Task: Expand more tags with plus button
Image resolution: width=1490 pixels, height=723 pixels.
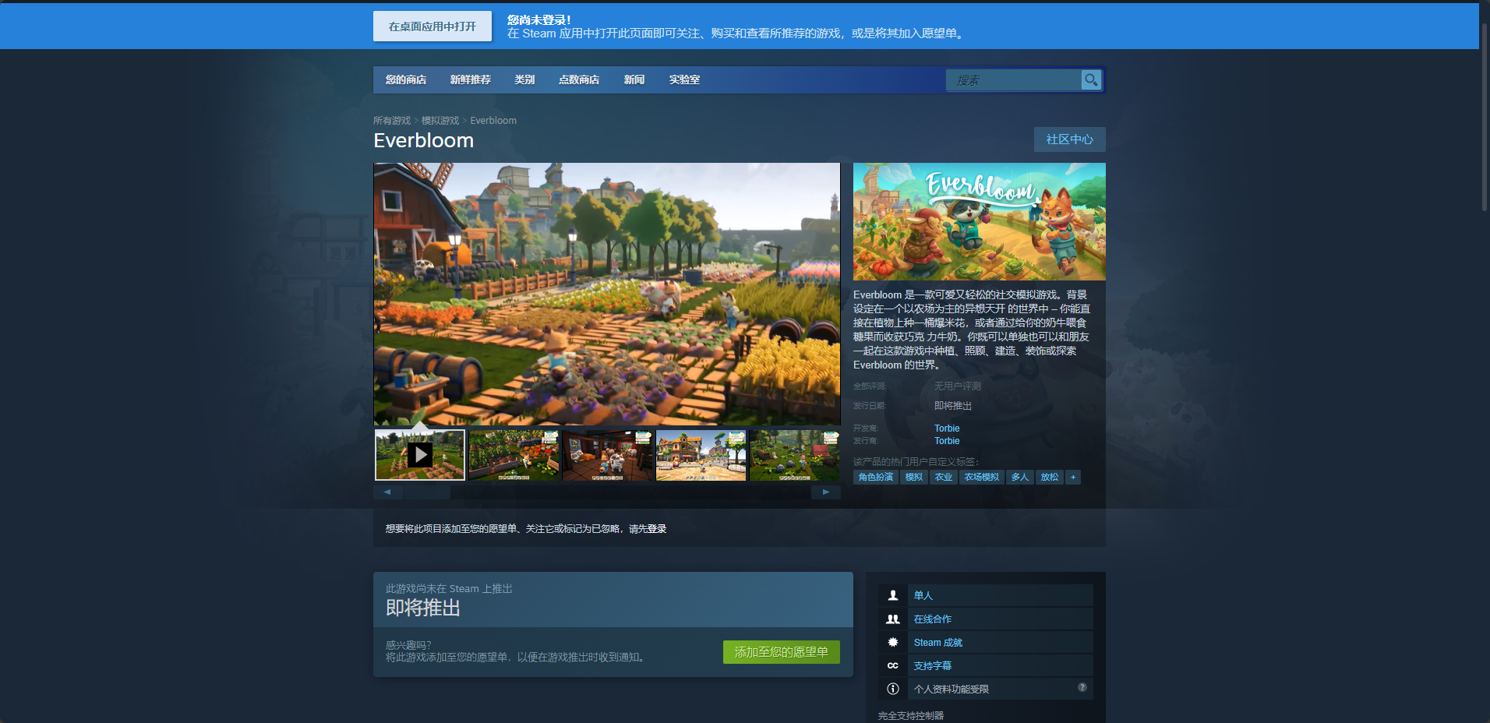Action: (x=1073, y=477)
